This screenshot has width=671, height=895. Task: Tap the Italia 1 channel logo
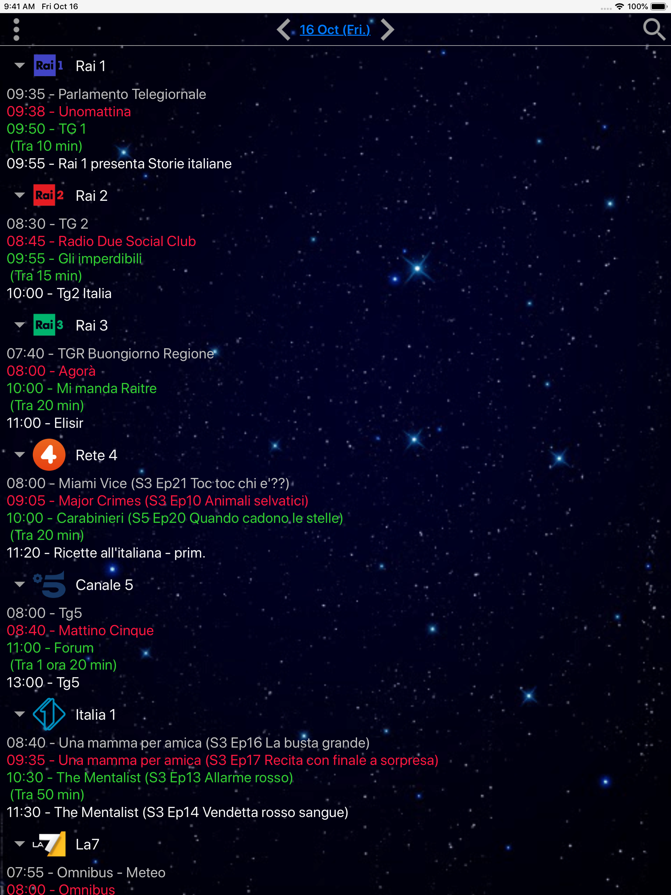tap(49, 714)
